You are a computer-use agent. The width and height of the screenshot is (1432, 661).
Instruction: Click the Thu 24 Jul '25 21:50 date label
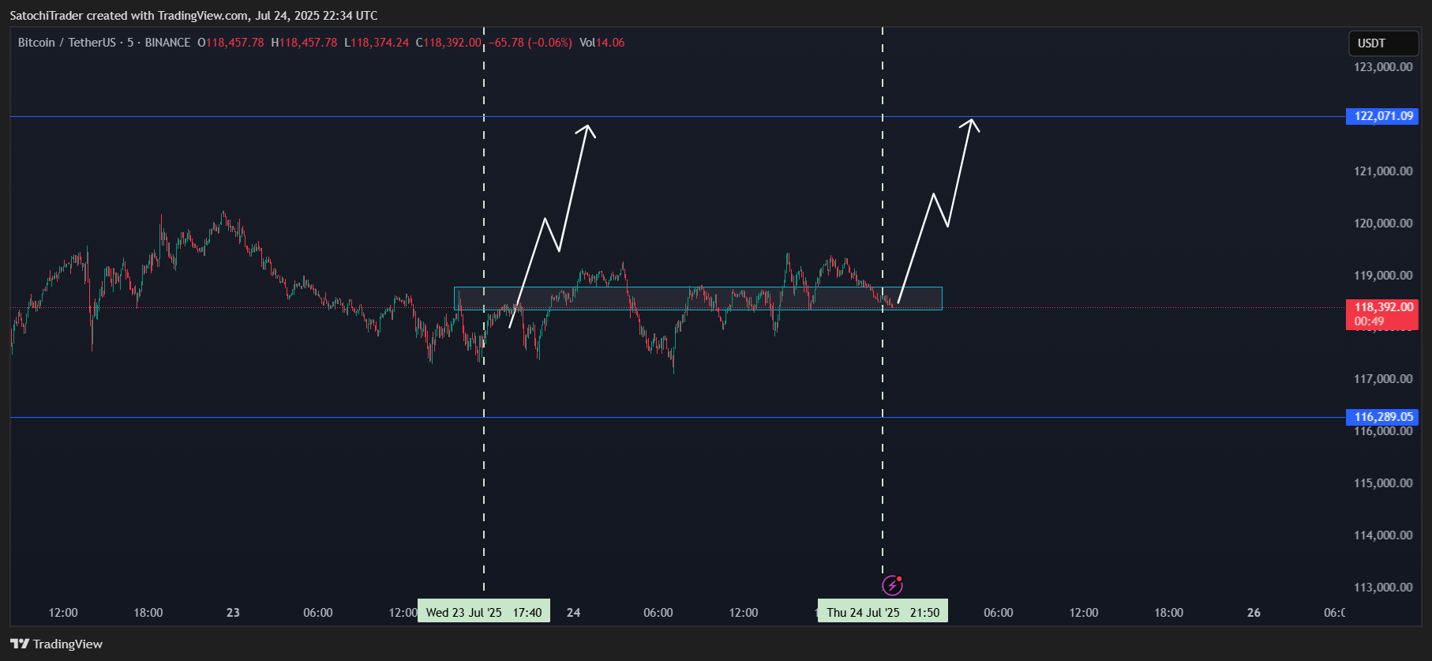883,612
